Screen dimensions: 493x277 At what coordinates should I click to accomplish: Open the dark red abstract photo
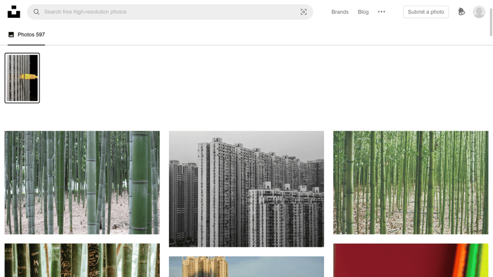pos(410,260)
